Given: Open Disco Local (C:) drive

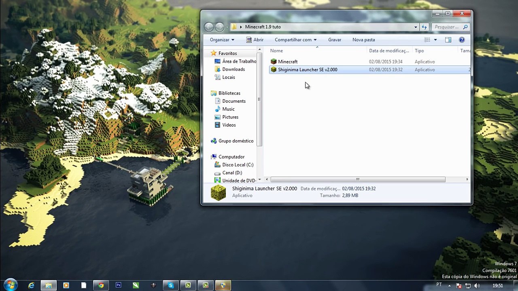Looking at the screenshot, I should pos(238,164).
